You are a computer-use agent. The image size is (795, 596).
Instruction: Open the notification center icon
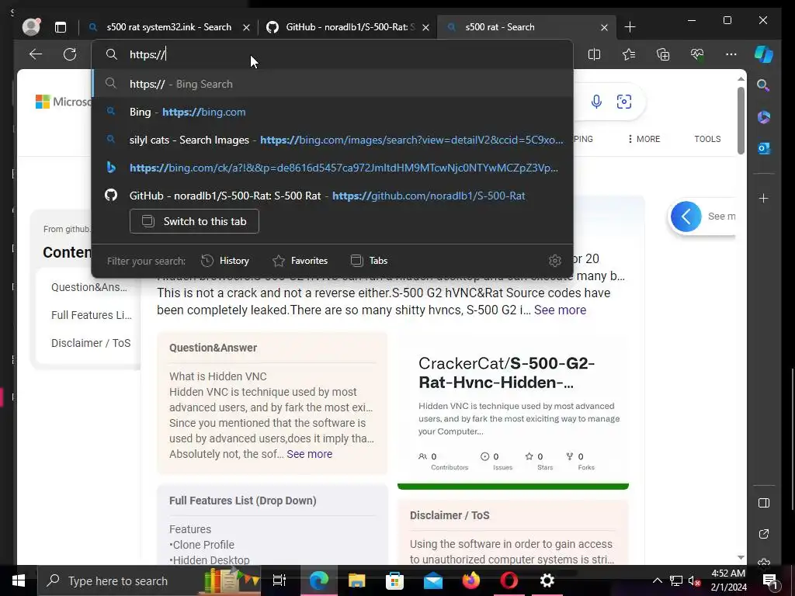[x=769, y=580]
